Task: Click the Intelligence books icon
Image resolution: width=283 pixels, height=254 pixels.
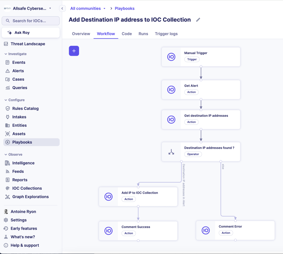Action: tap(7, 163)
